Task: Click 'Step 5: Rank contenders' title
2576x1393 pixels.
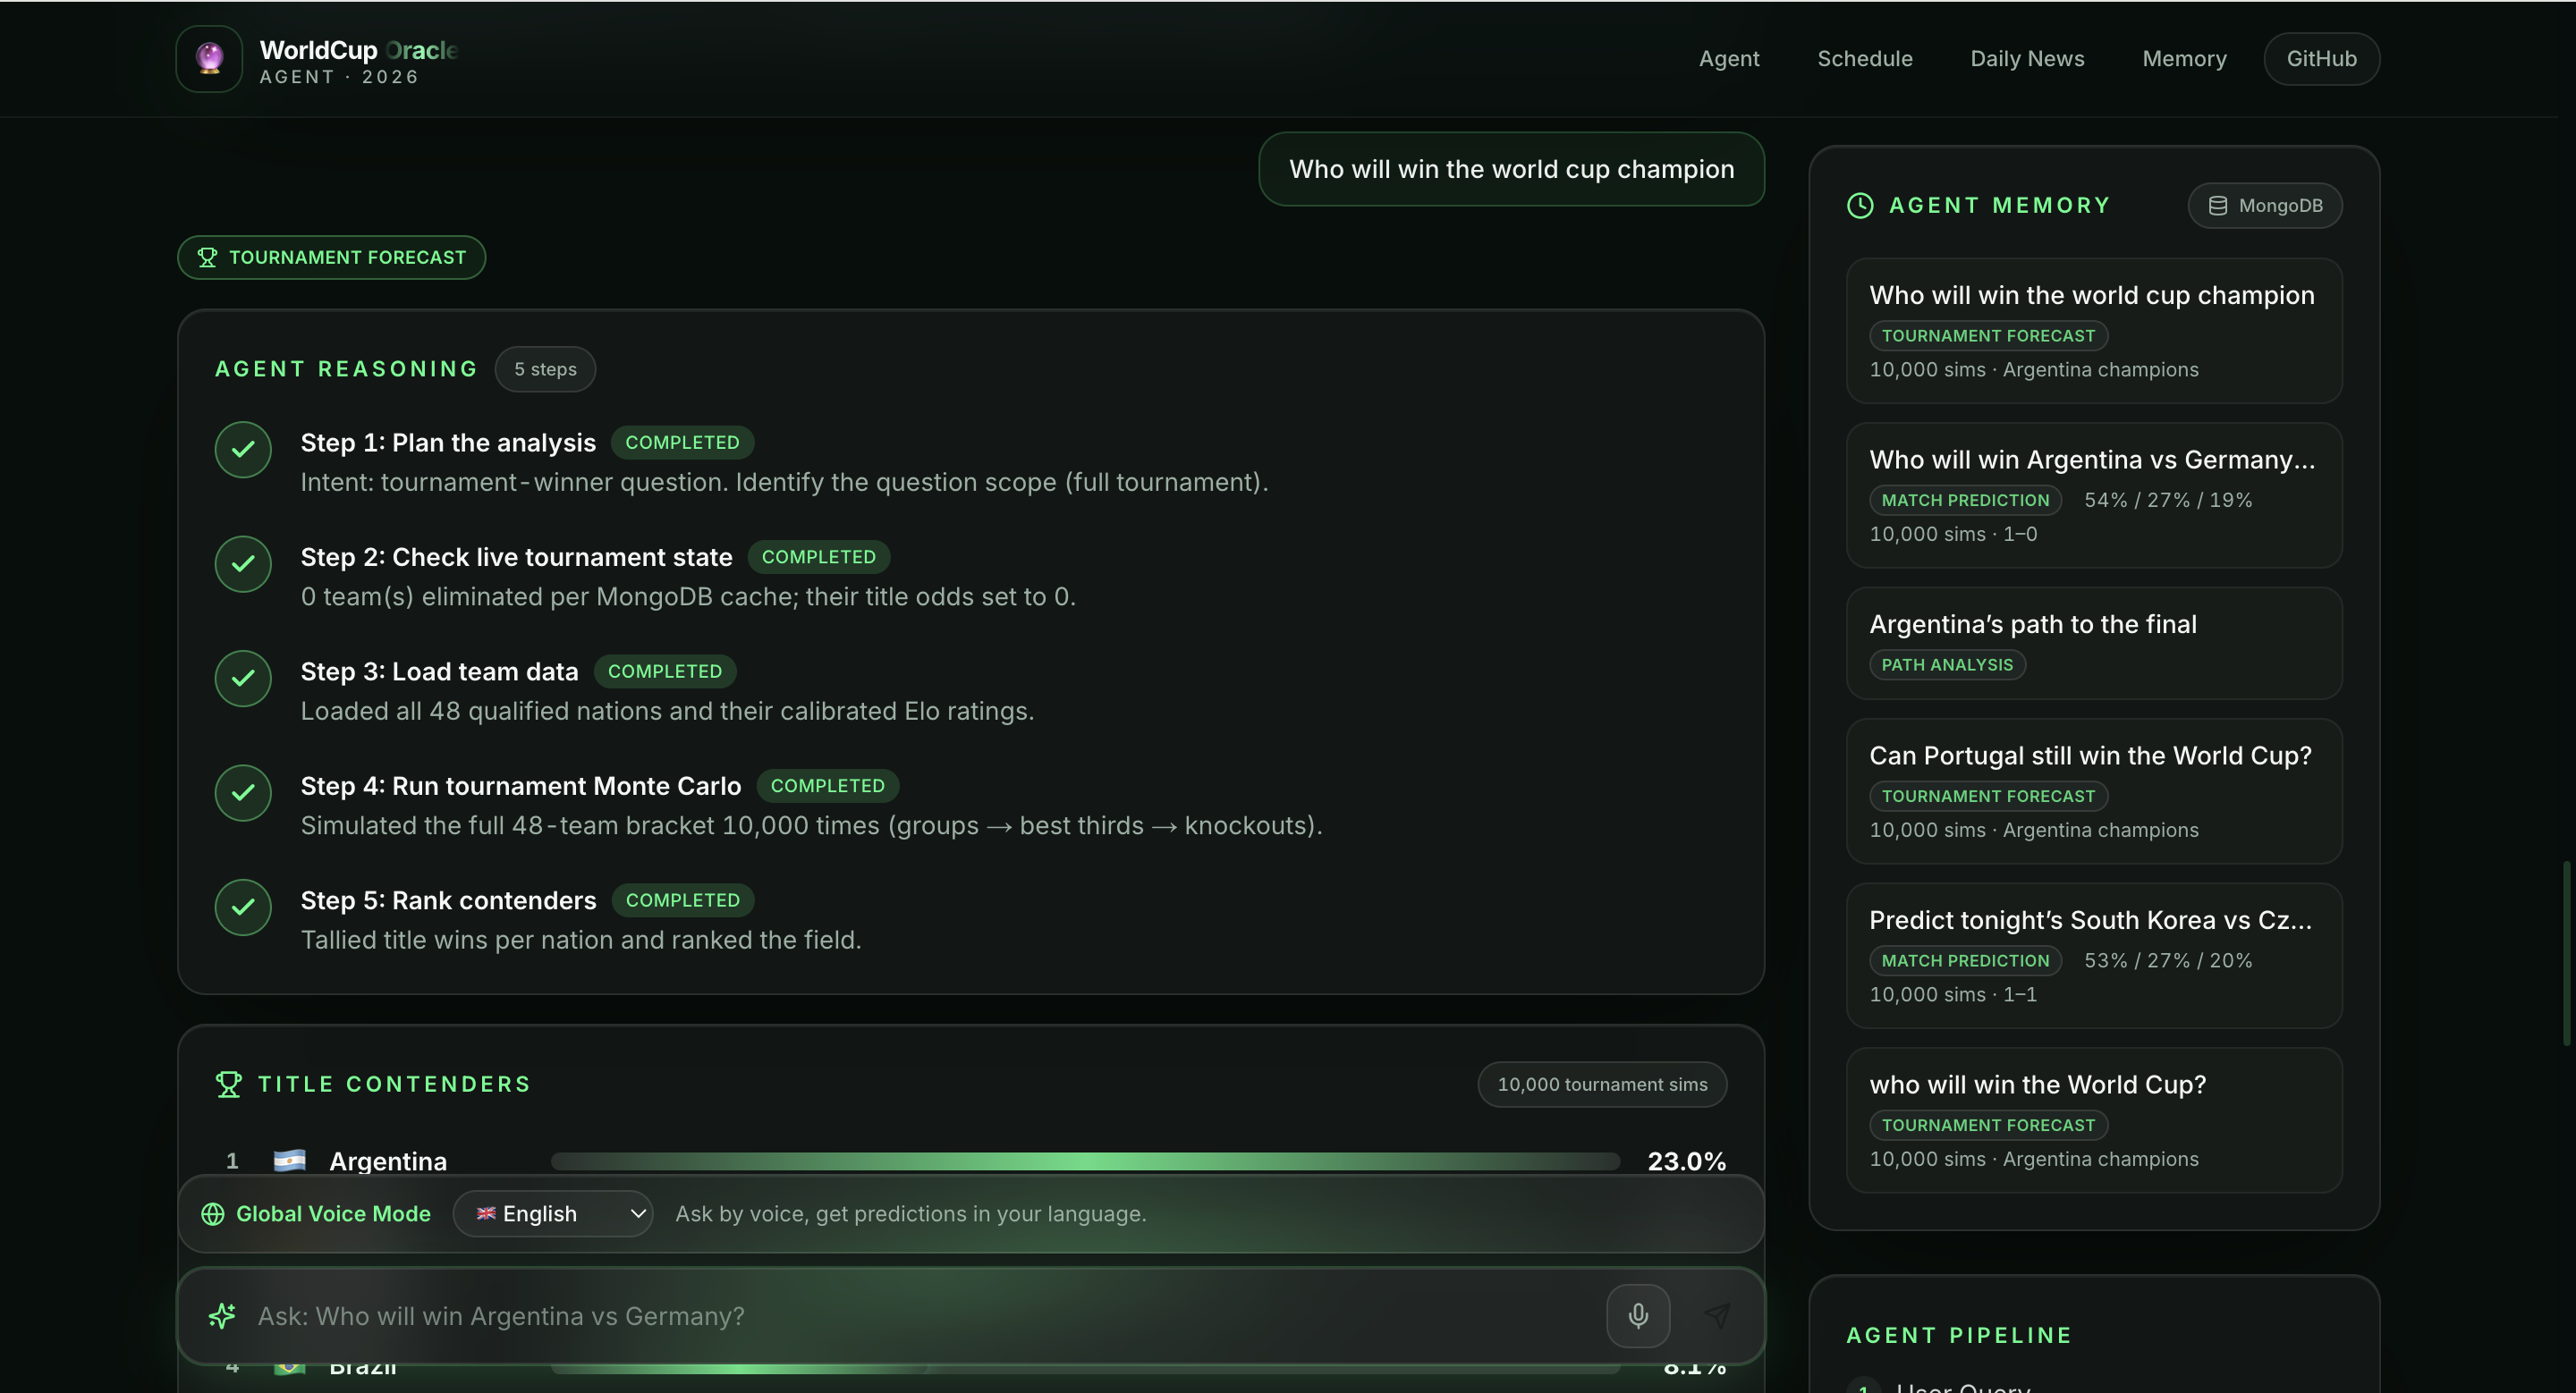Action: coord(448,899)
